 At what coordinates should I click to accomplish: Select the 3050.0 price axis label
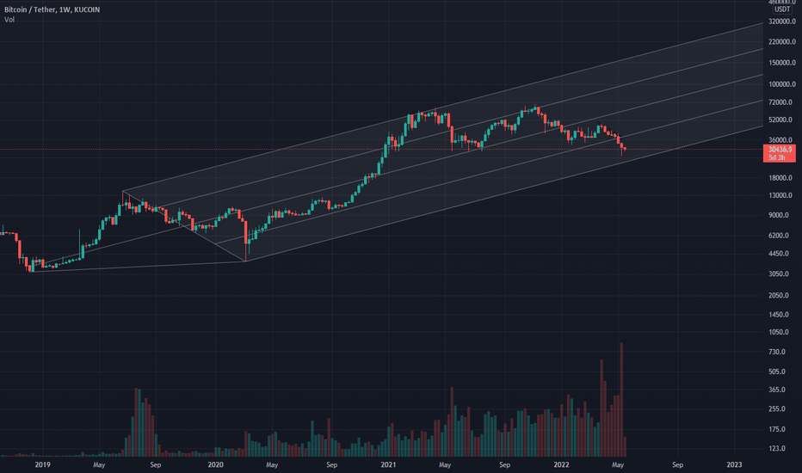tap(779, 274)
